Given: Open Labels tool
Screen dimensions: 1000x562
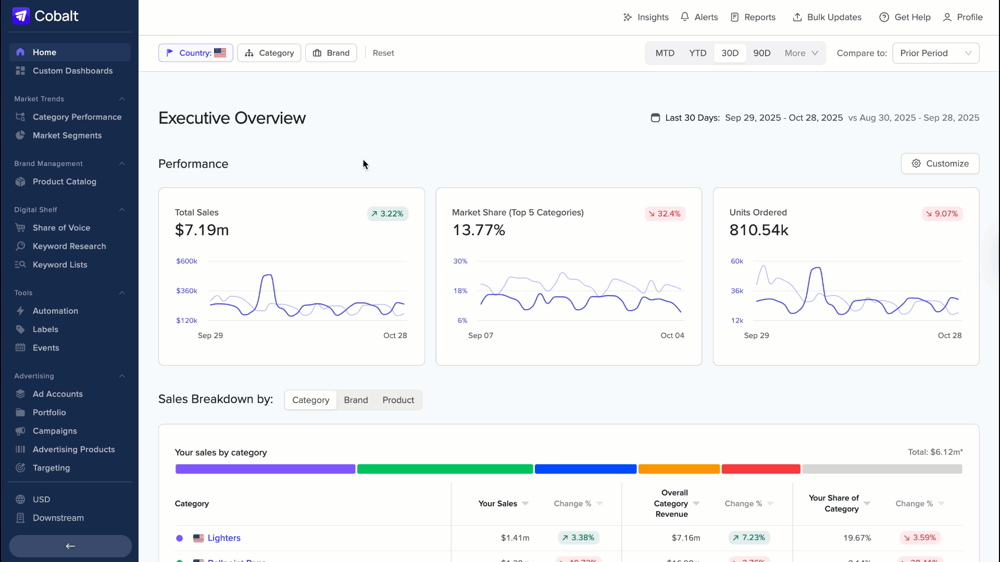Looking at the screenshot, I should [70, 329].
